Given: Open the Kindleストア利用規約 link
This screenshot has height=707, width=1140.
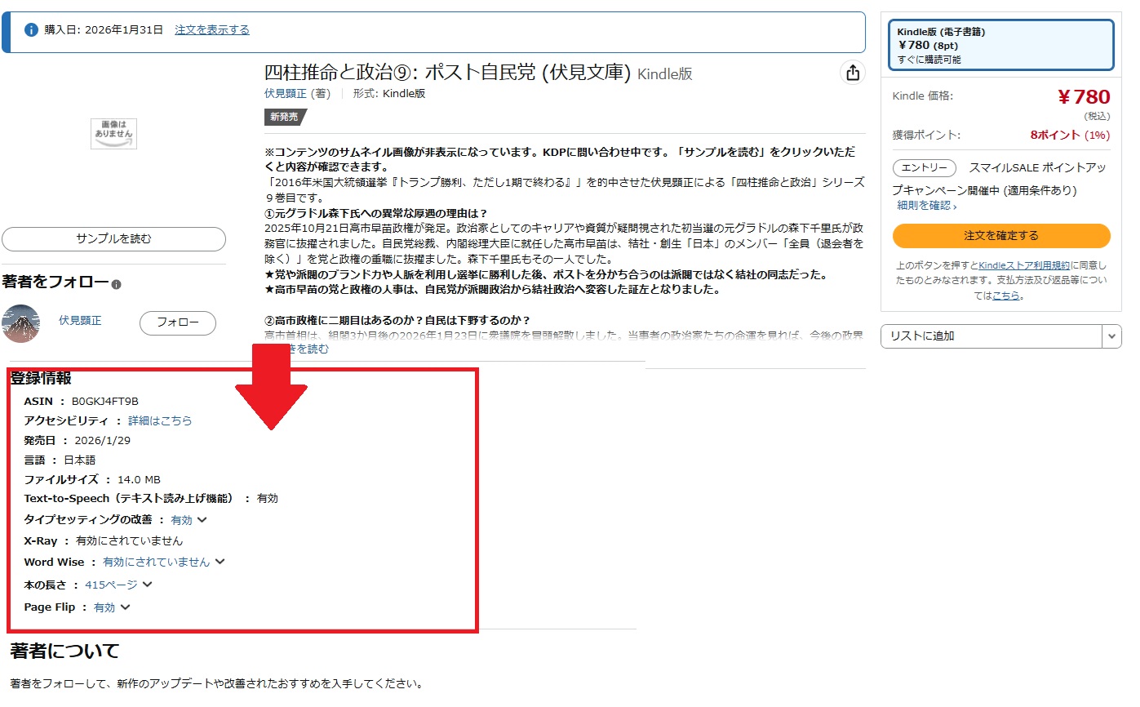Looking at the screenshot, I should (1024, 265).
